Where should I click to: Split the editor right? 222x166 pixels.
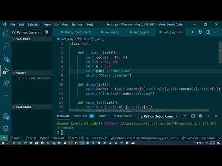click(208, 32)
